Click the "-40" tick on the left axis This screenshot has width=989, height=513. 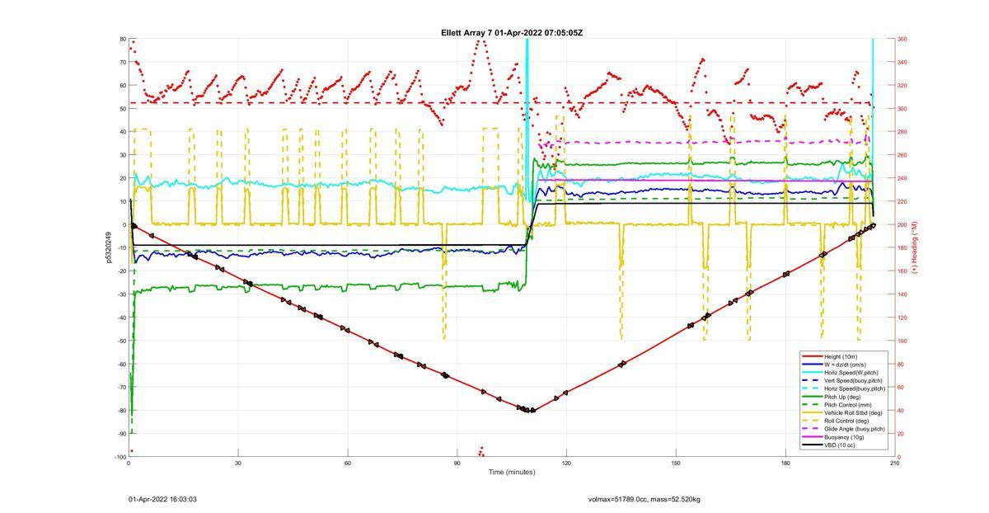(x=122, y=318)
